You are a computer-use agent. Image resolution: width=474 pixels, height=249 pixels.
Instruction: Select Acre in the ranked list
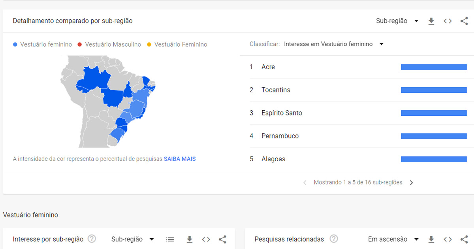[268, 67]
